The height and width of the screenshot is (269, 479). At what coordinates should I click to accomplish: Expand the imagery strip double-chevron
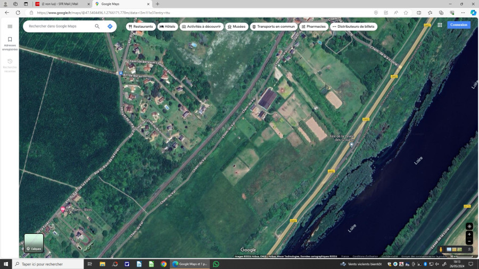469,249
